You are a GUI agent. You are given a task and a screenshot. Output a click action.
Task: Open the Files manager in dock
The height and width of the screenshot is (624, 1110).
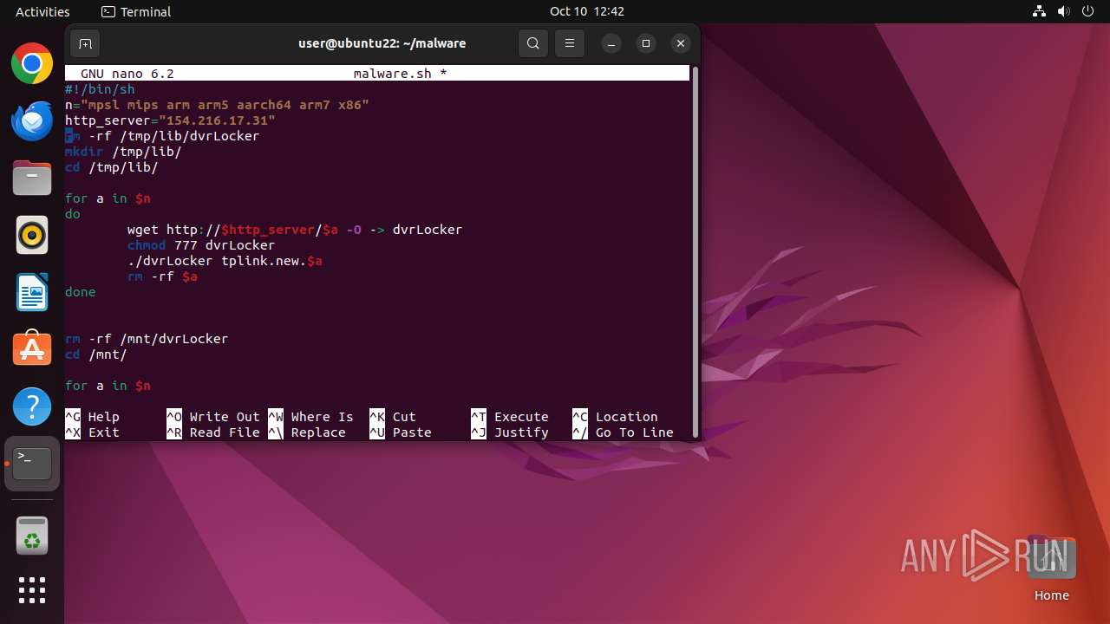(32, 178)
